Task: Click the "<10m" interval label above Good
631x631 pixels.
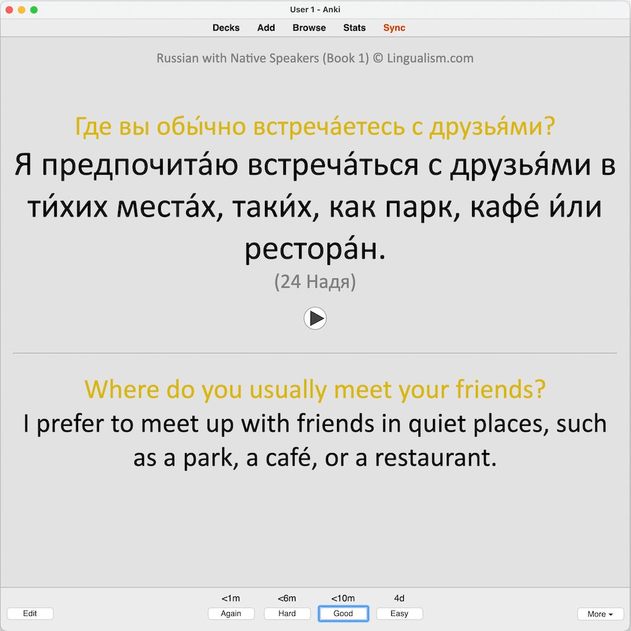Action: tap(343, 598)
